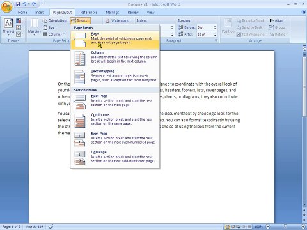Open the Margins gallery
307x230 pixels.
point(34,27)
